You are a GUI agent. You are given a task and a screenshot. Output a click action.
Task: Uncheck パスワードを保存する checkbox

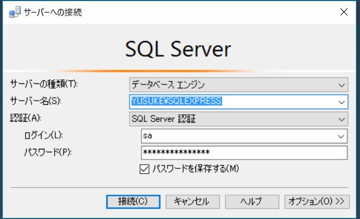[144, 169]
